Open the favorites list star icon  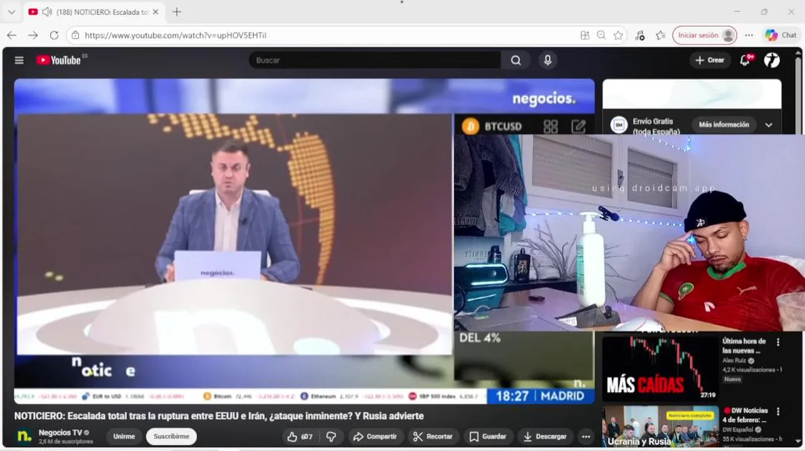point(660,35)
